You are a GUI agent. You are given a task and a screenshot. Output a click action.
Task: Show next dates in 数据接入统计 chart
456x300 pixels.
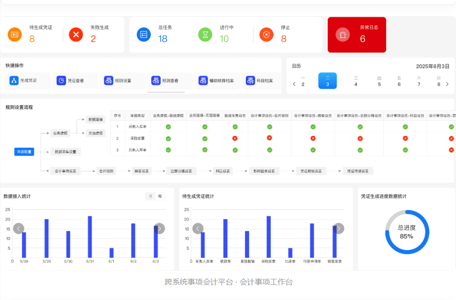click(x=159, y=229)
